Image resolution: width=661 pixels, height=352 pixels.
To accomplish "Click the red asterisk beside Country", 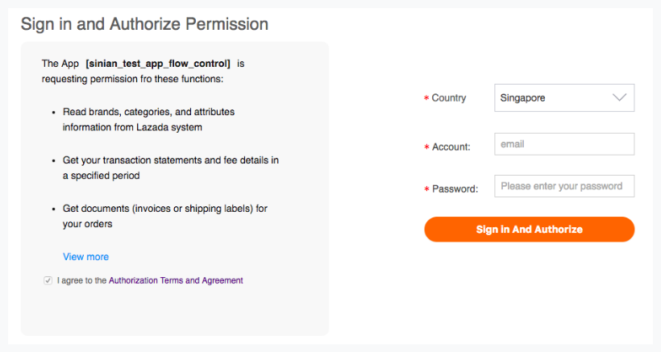I will [426, 98].
